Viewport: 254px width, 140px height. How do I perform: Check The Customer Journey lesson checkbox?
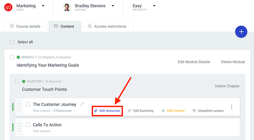pyautogui.click(x=28, y=104)
